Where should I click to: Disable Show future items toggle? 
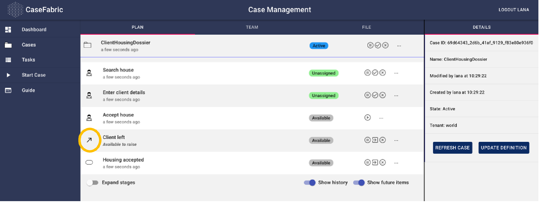tap(359, 183)
